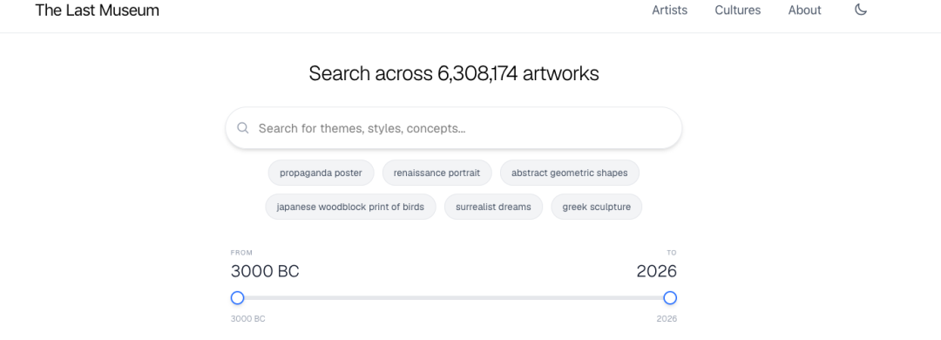941x340 pixels.
Task: Click the magnifier icon in the search box
Action: [x=242, y=128]
